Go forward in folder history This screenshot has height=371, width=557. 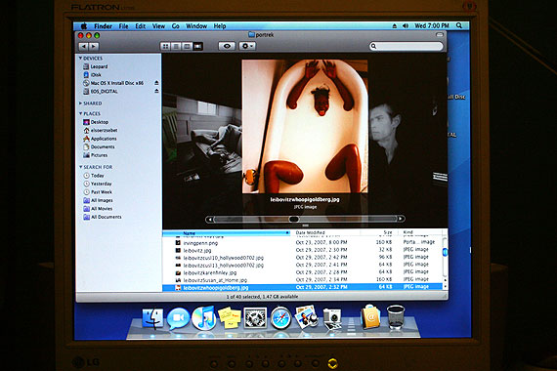tap(94, 46)
